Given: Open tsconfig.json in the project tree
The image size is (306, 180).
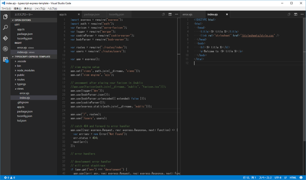Looking at the screenshot, I should [34, 116].
